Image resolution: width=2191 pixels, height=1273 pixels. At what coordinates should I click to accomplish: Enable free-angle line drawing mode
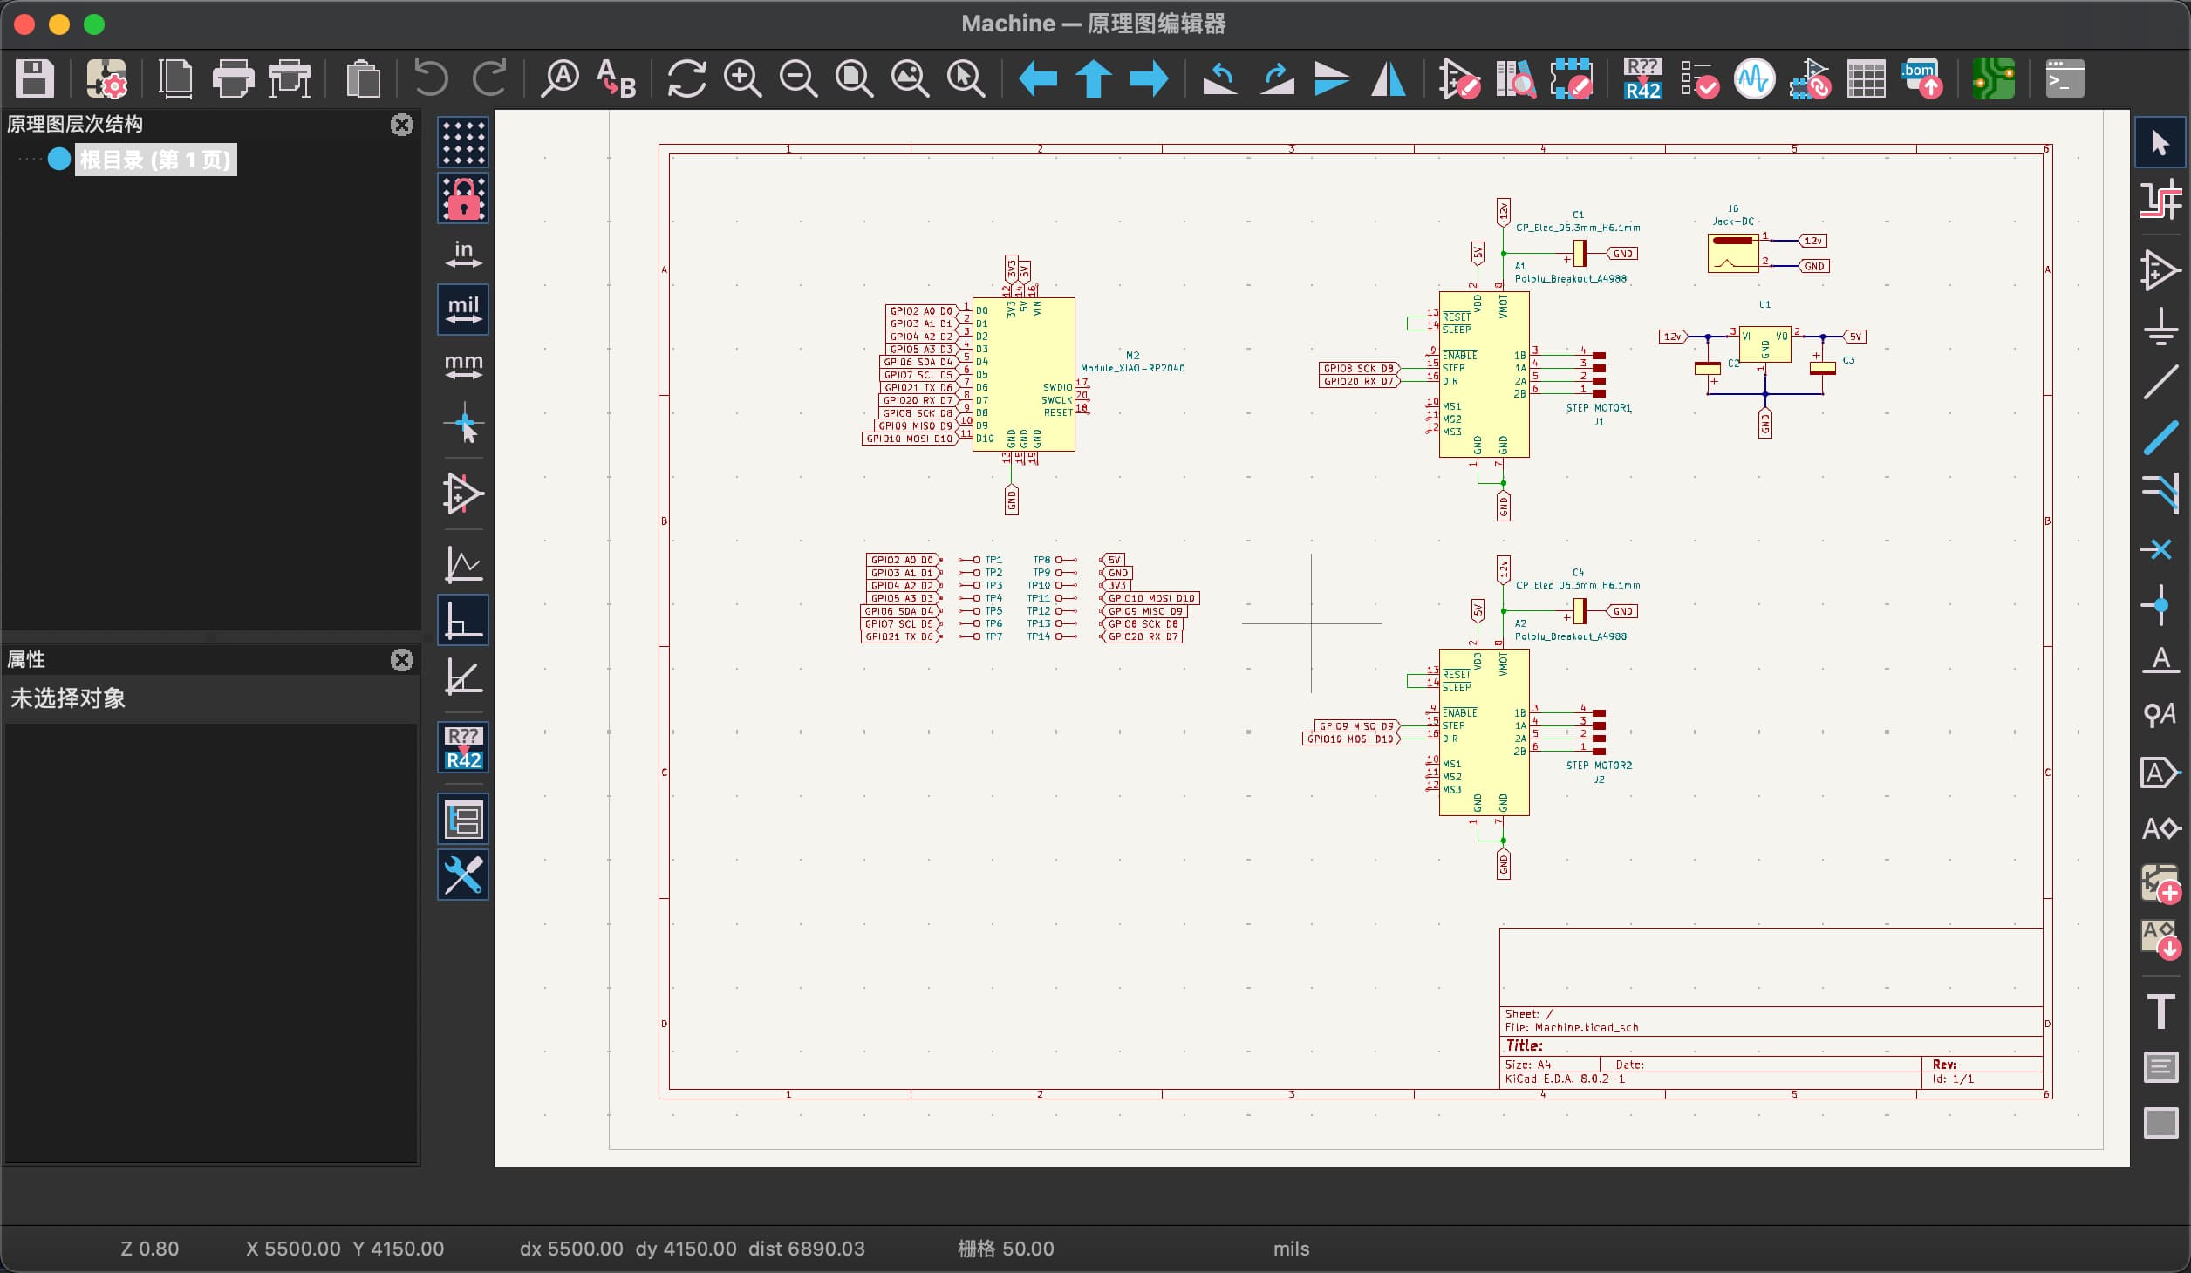pyautogui.click(x=463, y=564)
